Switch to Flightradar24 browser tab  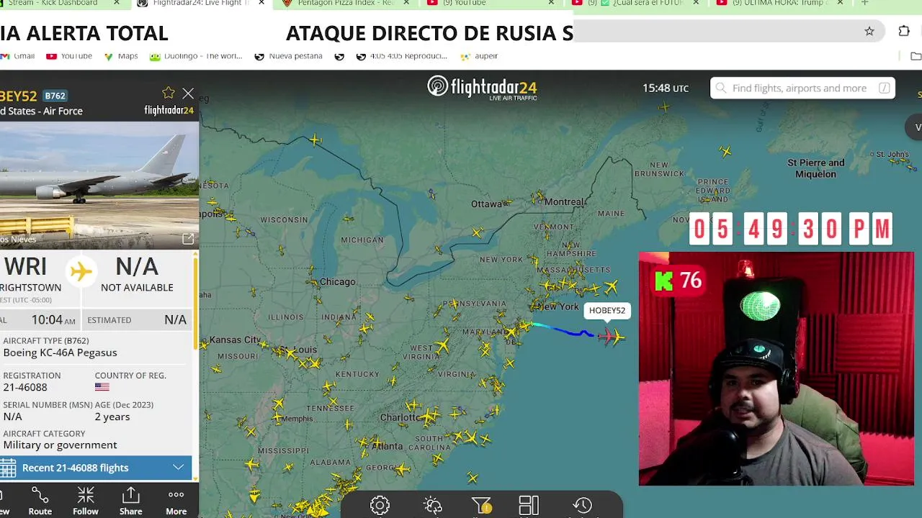pyautogui.click(x=200, y=4)
